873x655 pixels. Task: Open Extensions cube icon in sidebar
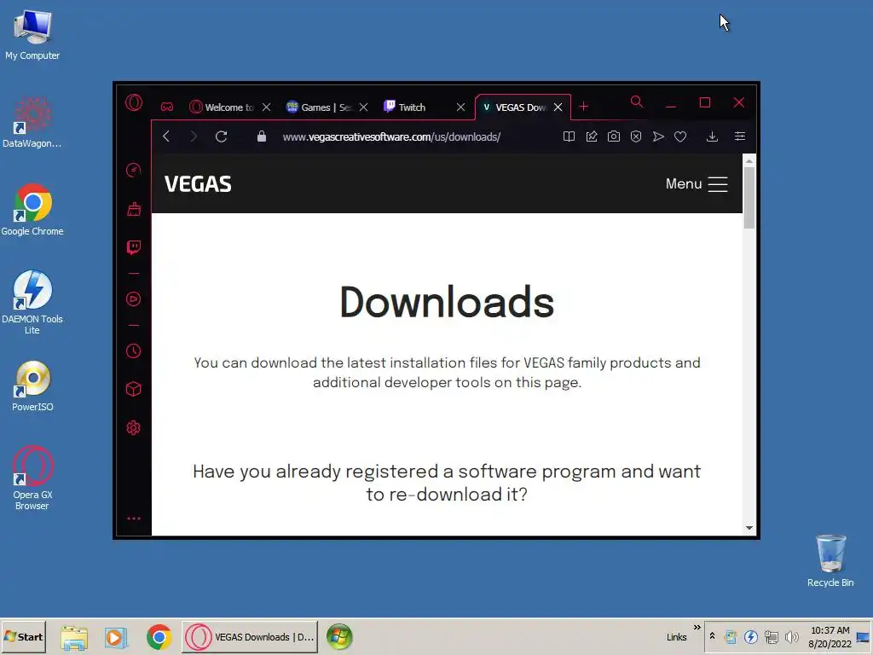click(x=134, y=389)
